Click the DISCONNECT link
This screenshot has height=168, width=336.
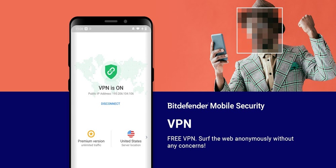coord(111,104)
